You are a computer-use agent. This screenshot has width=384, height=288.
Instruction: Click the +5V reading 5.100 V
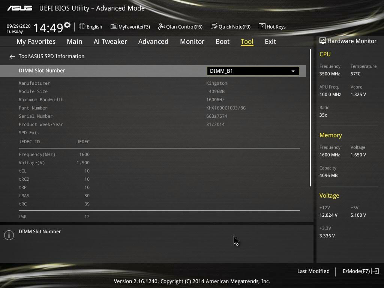click(358, 215)
